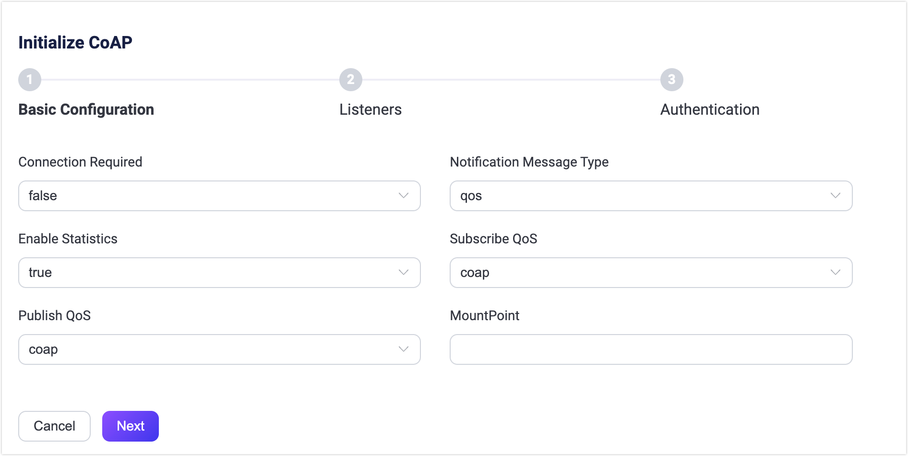The image size is (908, 456).
Task: Switch to the Listeners step label
Action: [x=370, y=109]
